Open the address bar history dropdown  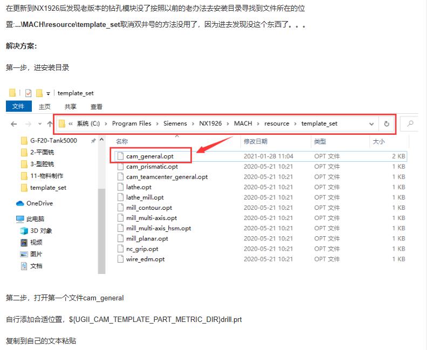[371, 123]
